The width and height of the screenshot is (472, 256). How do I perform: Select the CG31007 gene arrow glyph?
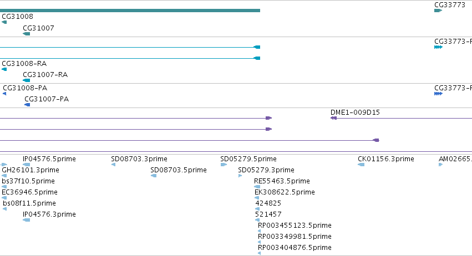27,34
